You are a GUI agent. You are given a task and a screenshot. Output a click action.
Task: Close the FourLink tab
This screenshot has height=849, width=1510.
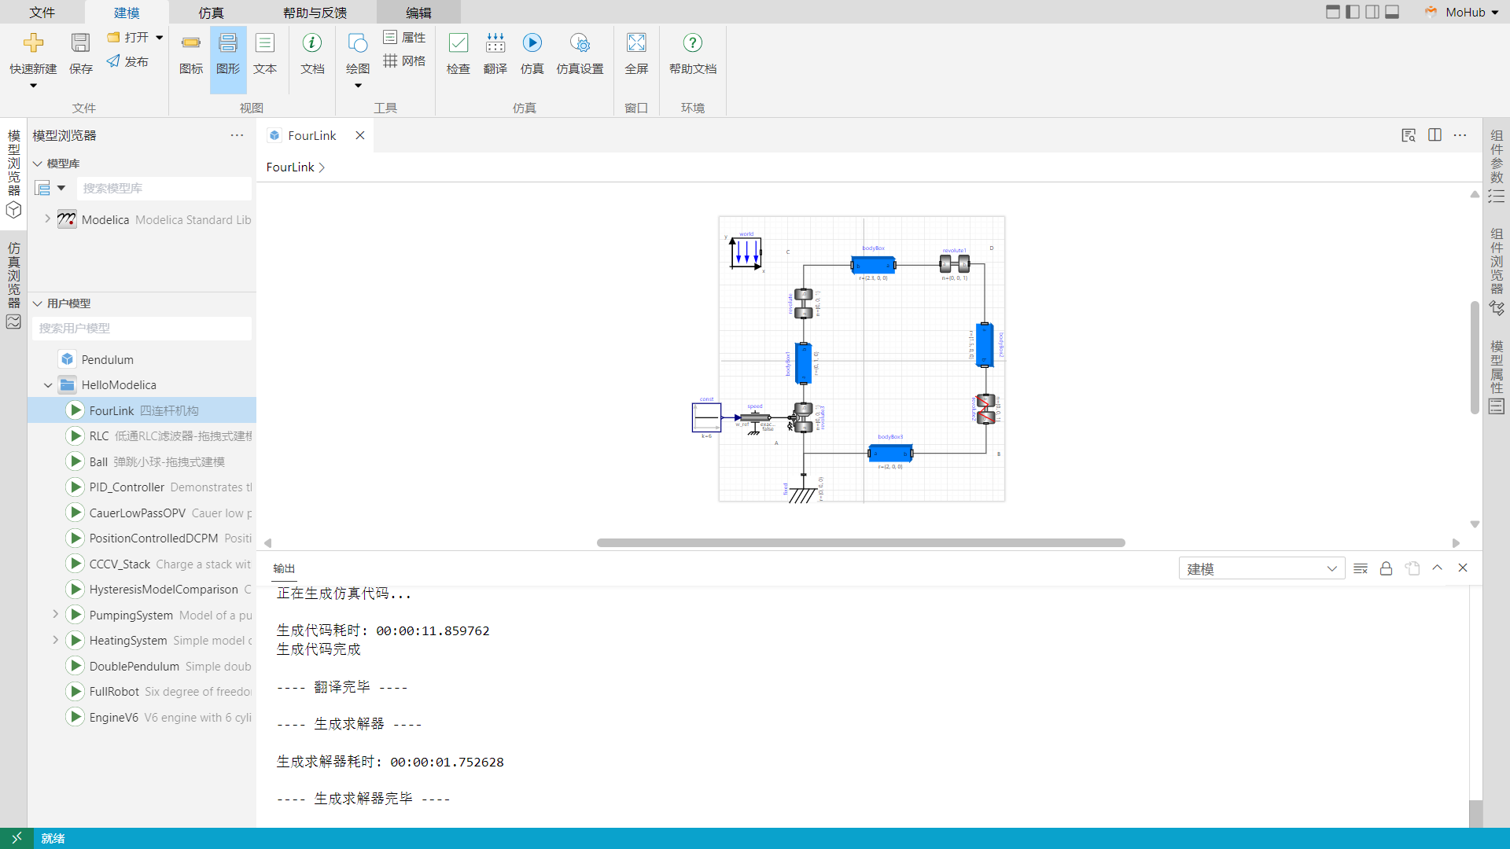coord(360,135)
